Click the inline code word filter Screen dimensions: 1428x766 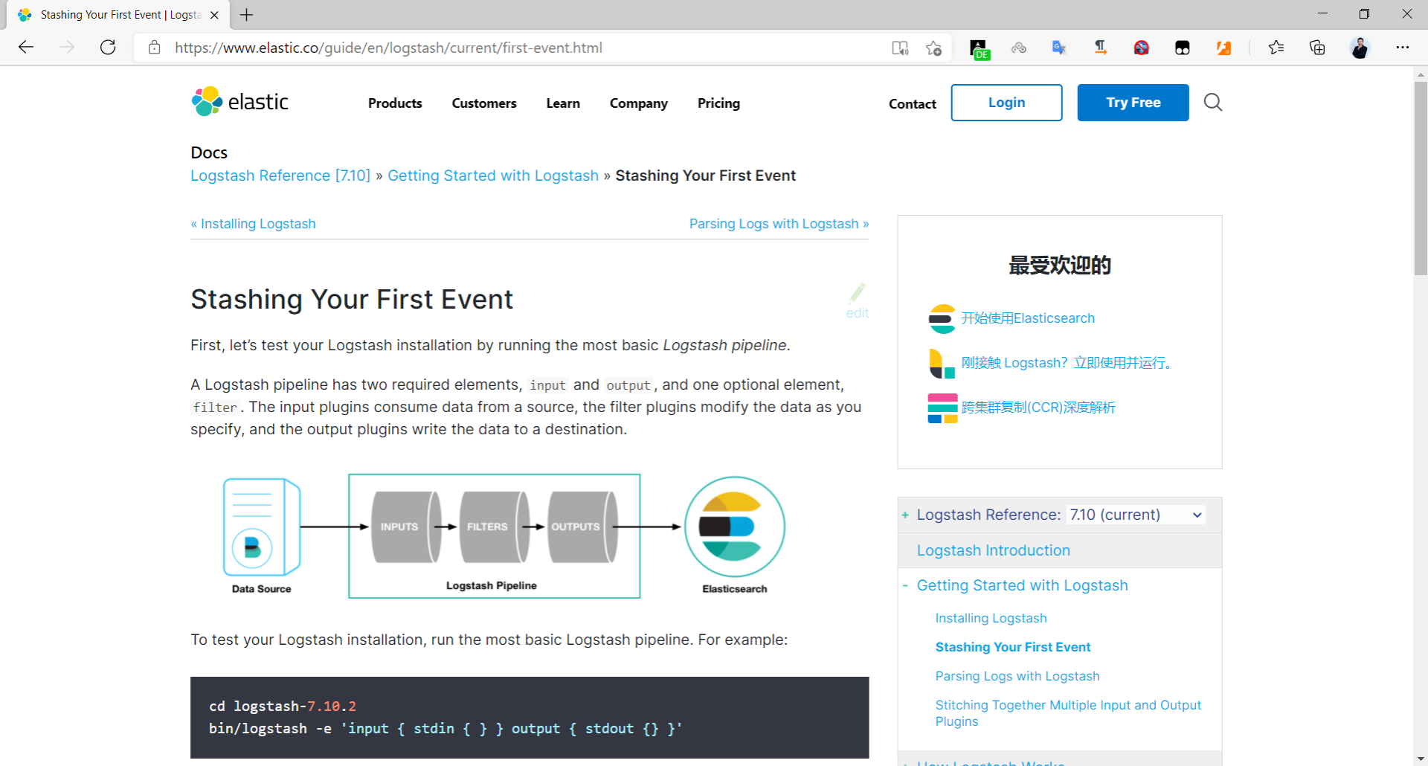point(215,408)
